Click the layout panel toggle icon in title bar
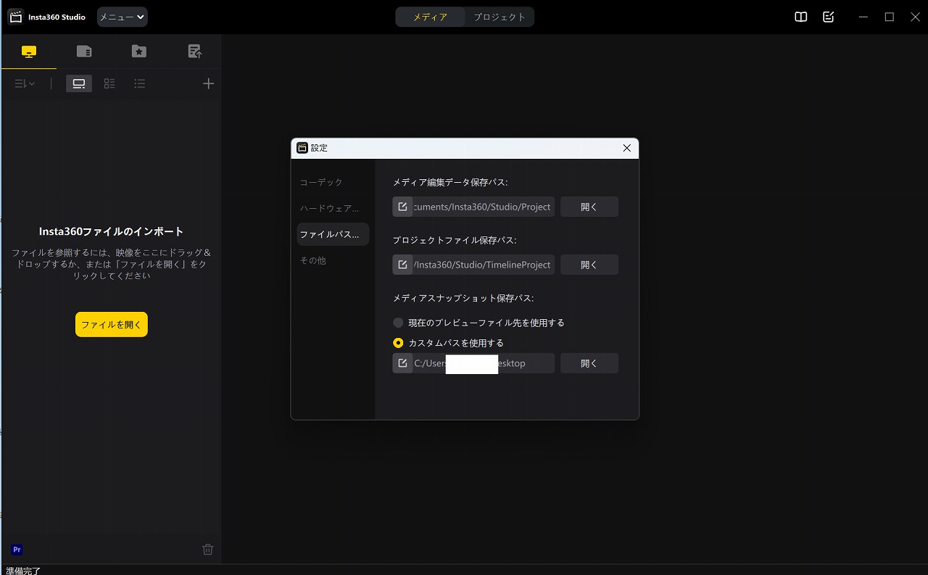 coord(801,17)
